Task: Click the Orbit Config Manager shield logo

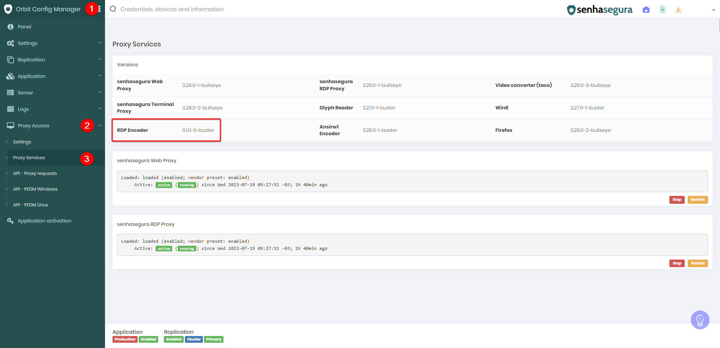Action: 8,9
